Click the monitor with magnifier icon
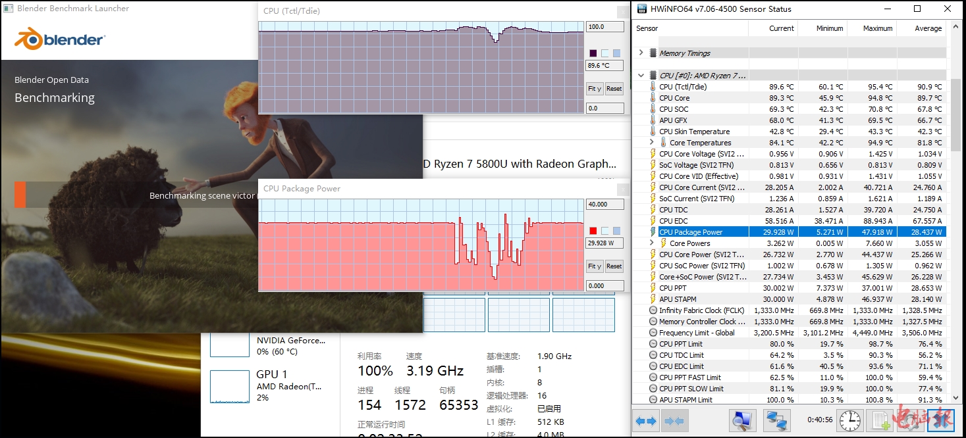The width and height of the screenshot is (966, 438). (742, 420)
